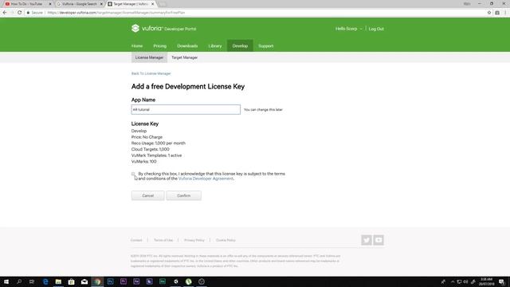Open Task View from the taskbar

tap(32, 281)
